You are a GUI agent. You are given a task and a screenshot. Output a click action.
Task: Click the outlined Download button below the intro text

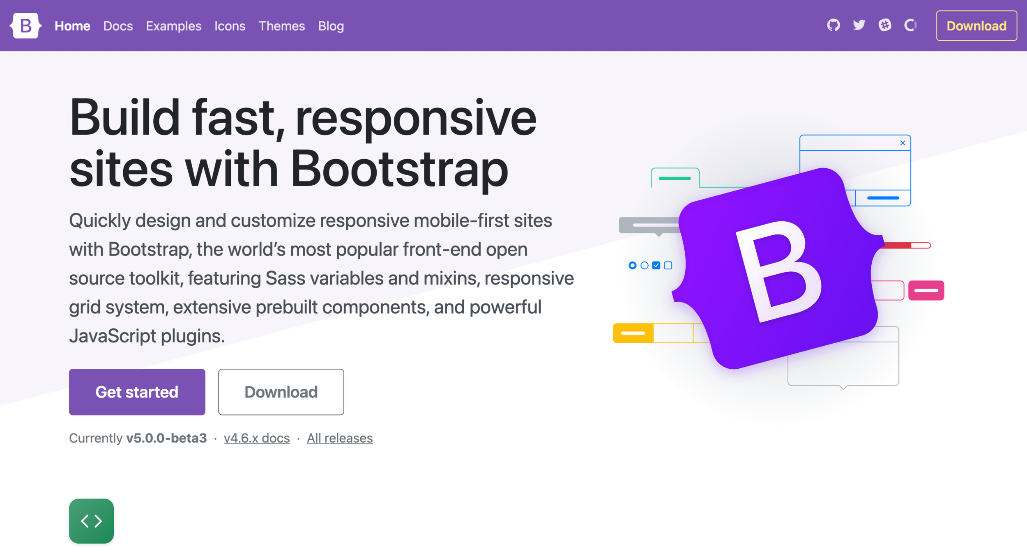281,392
